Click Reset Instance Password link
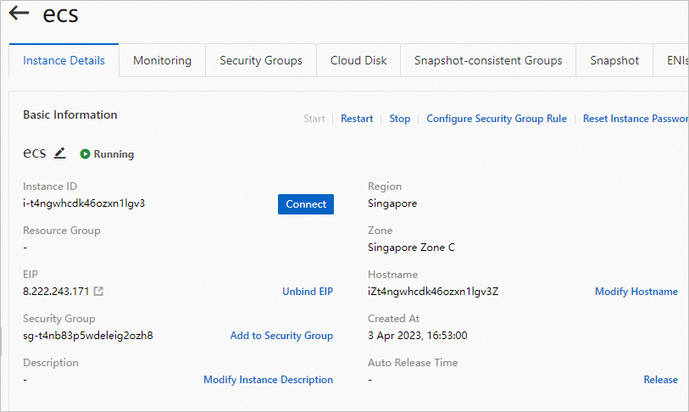This screenshot has height=412, width=689. tap(635, 119)
